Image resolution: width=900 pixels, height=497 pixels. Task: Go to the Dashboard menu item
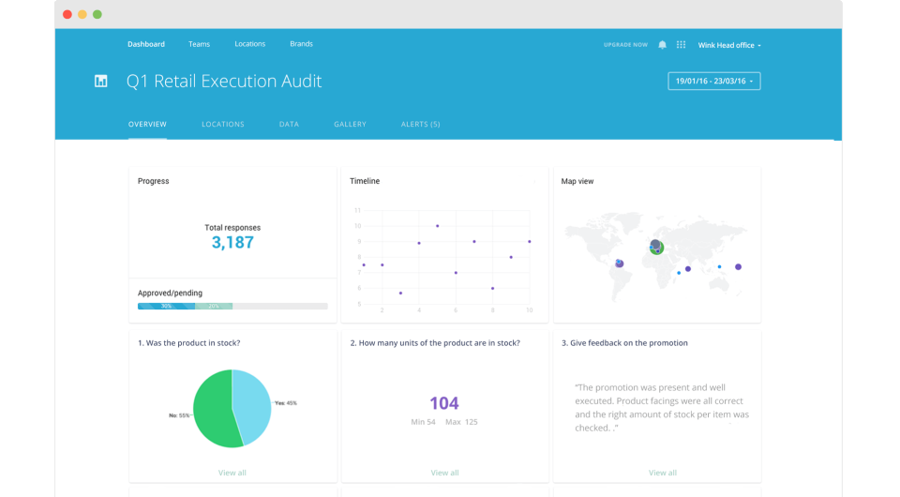[x=146, y=44]
